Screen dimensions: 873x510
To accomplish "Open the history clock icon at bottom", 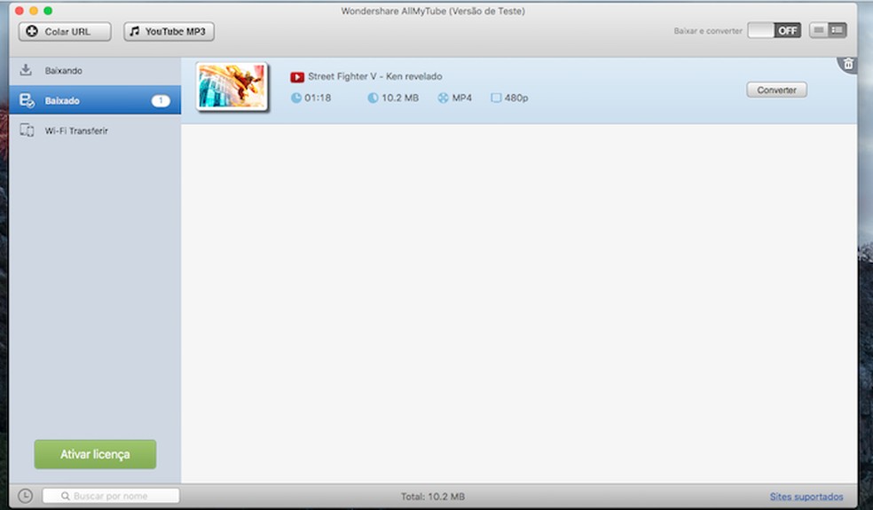I will click(x=25, y=496).
